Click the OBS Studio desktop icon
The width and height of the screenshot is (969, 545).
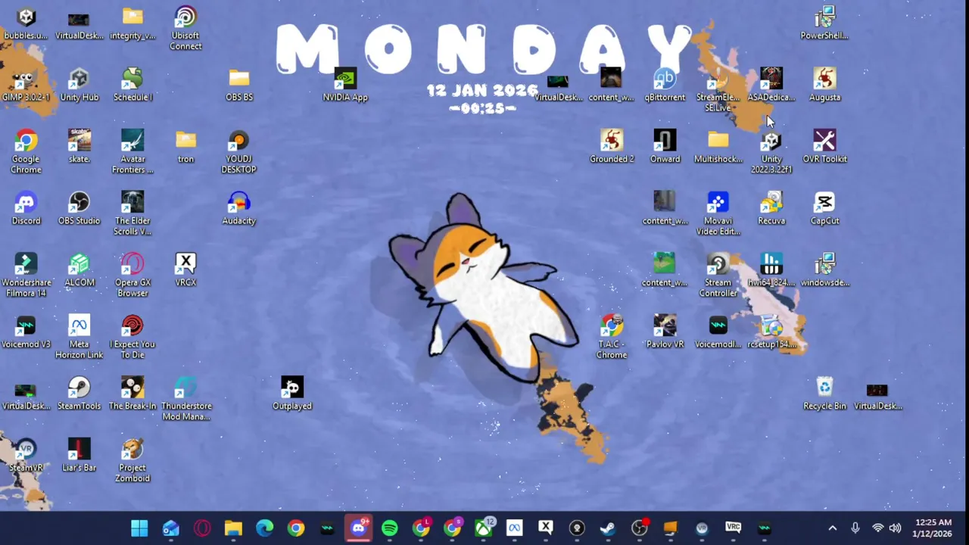point(79,208)
